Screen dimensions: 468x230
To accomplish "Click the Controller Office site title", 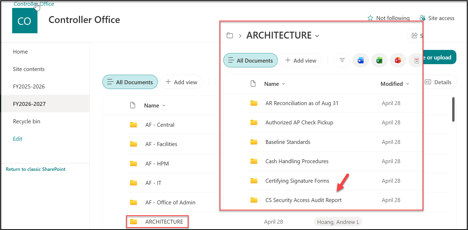I will (x=84, y=20).
